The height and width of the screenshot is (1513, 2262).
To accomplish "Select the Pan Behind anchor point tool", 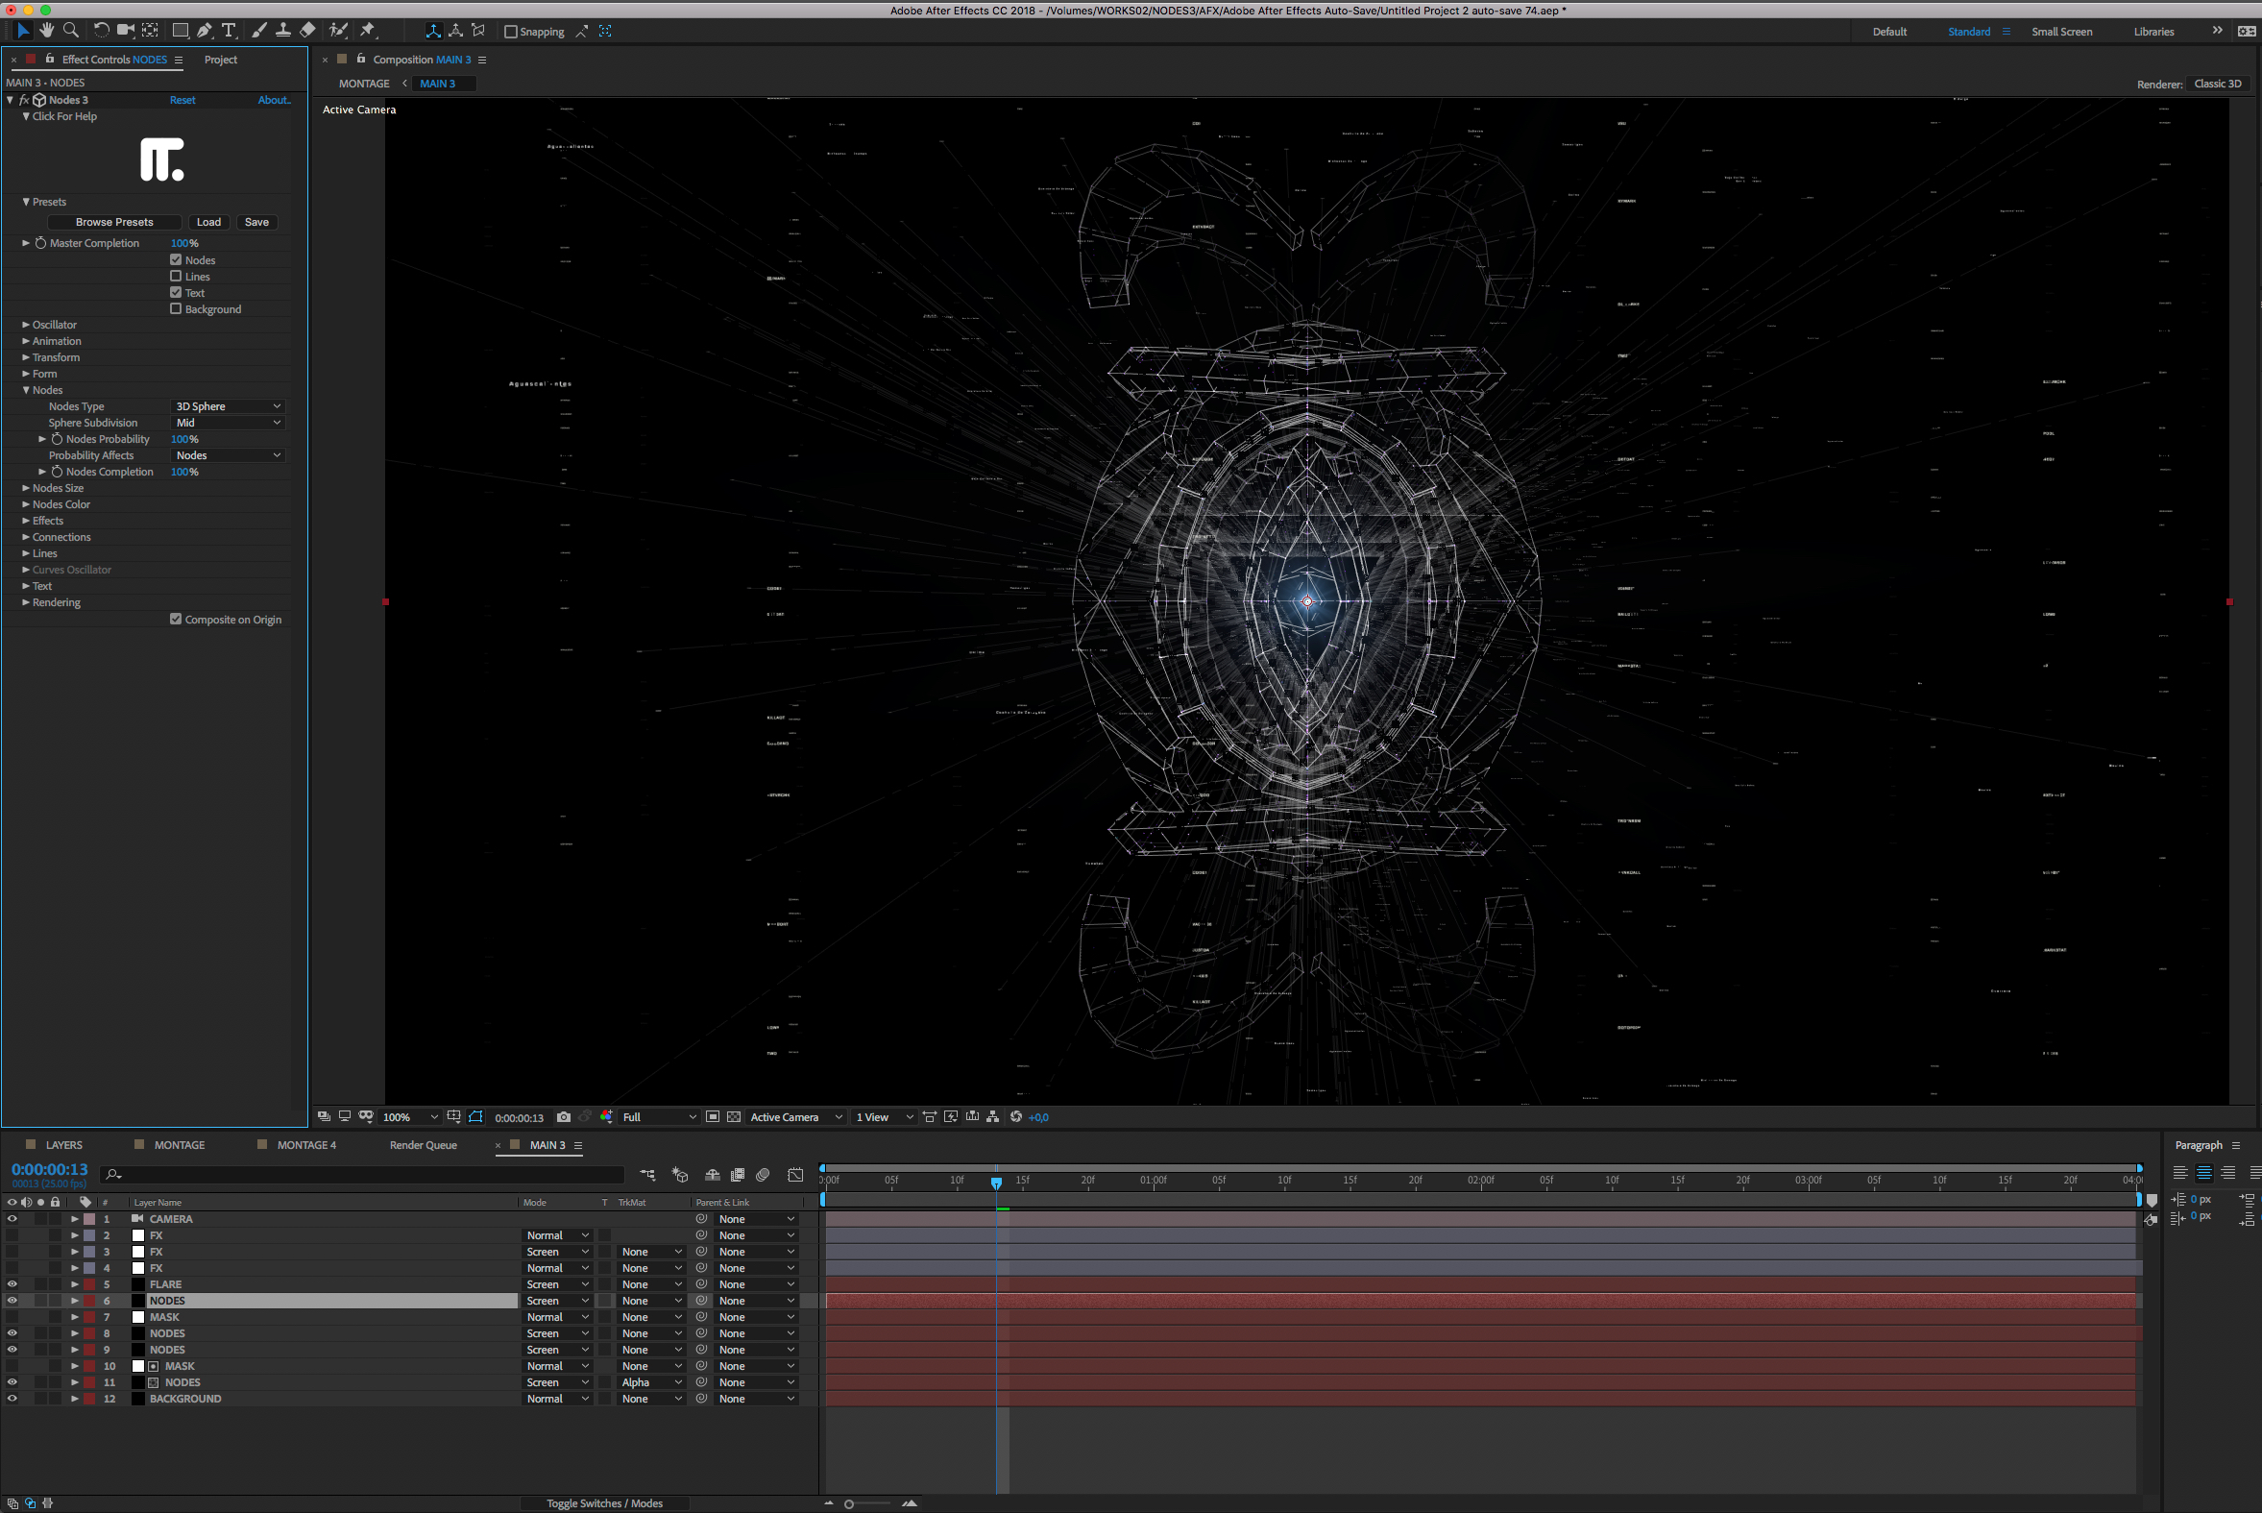I will pos(151,31).
